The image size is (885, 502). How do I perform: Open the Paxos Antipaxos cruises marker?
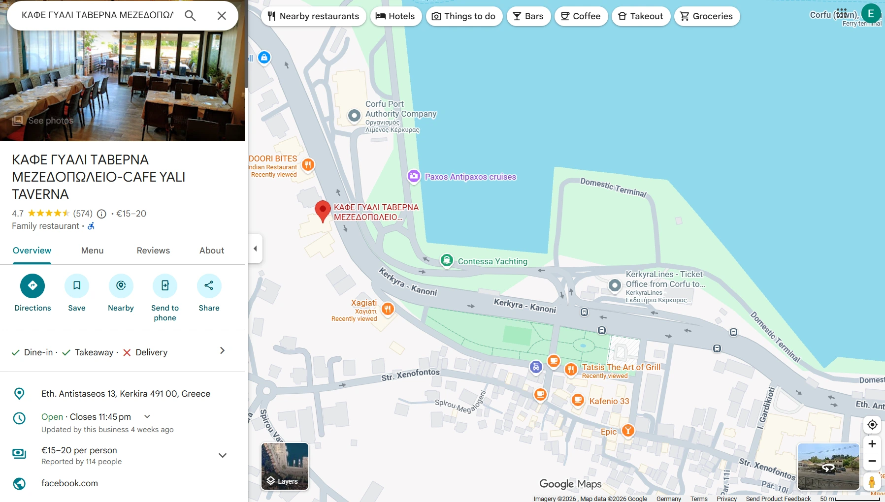(414, 176)
